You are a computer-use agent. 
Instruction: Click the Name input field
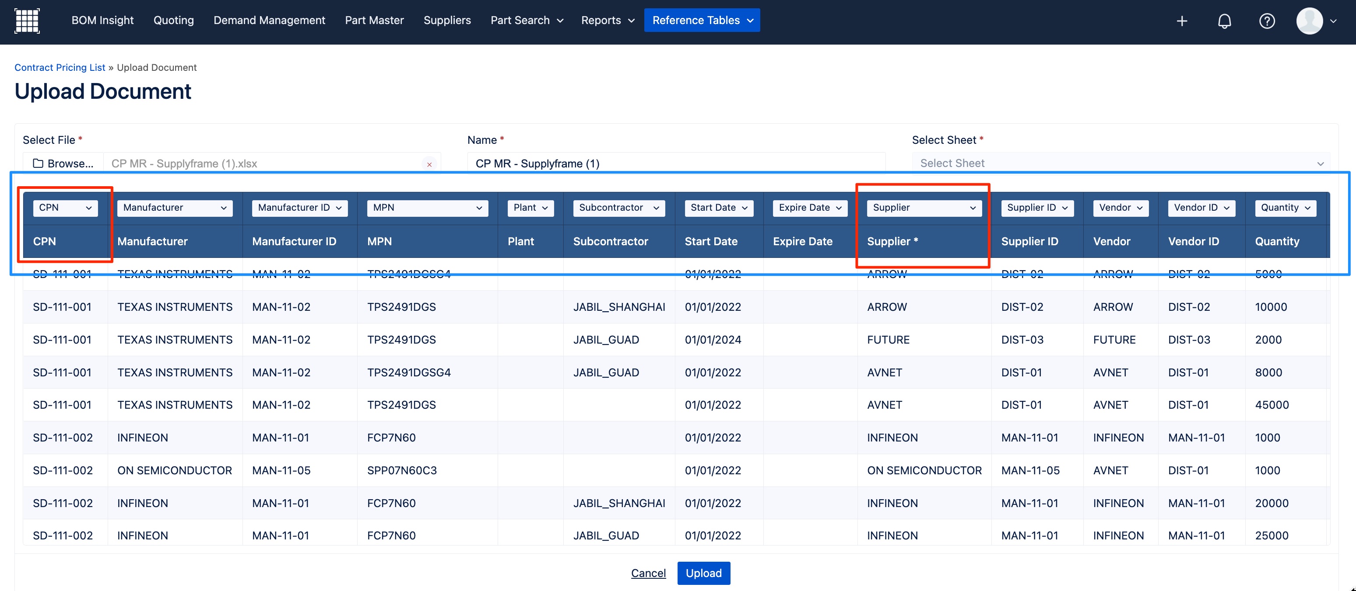[x=676, y=163]
